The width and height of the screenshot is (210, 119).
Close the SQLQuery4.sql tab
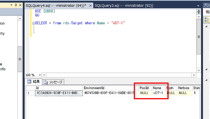click(90, 6)
